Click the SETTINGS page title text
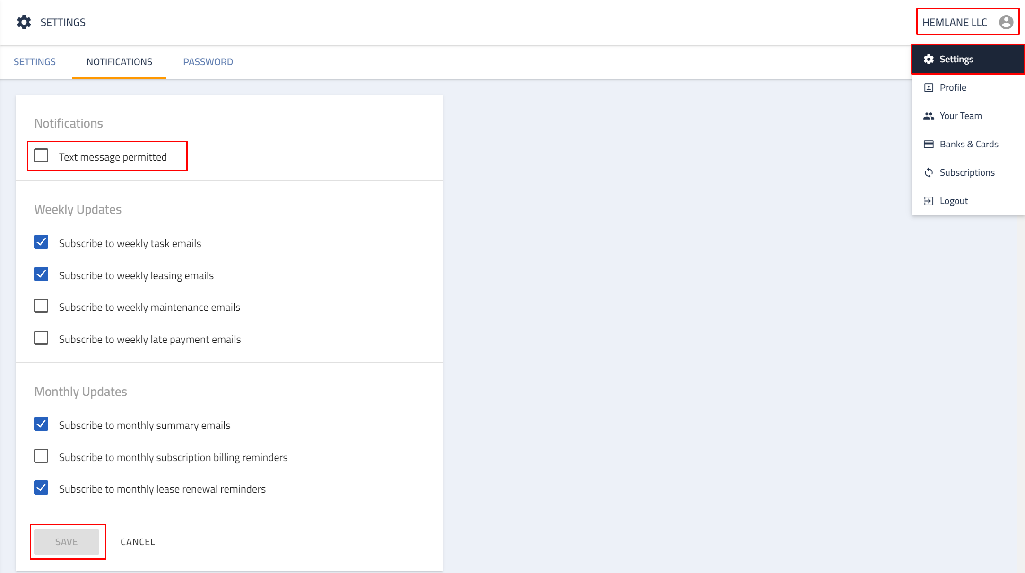The image size is (1025, 573). coord(63,22)
